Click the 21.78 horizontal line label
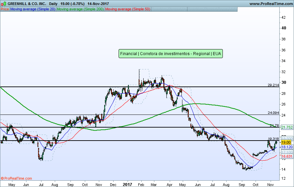Screen dimensions: 294x187 click(274, 125)
